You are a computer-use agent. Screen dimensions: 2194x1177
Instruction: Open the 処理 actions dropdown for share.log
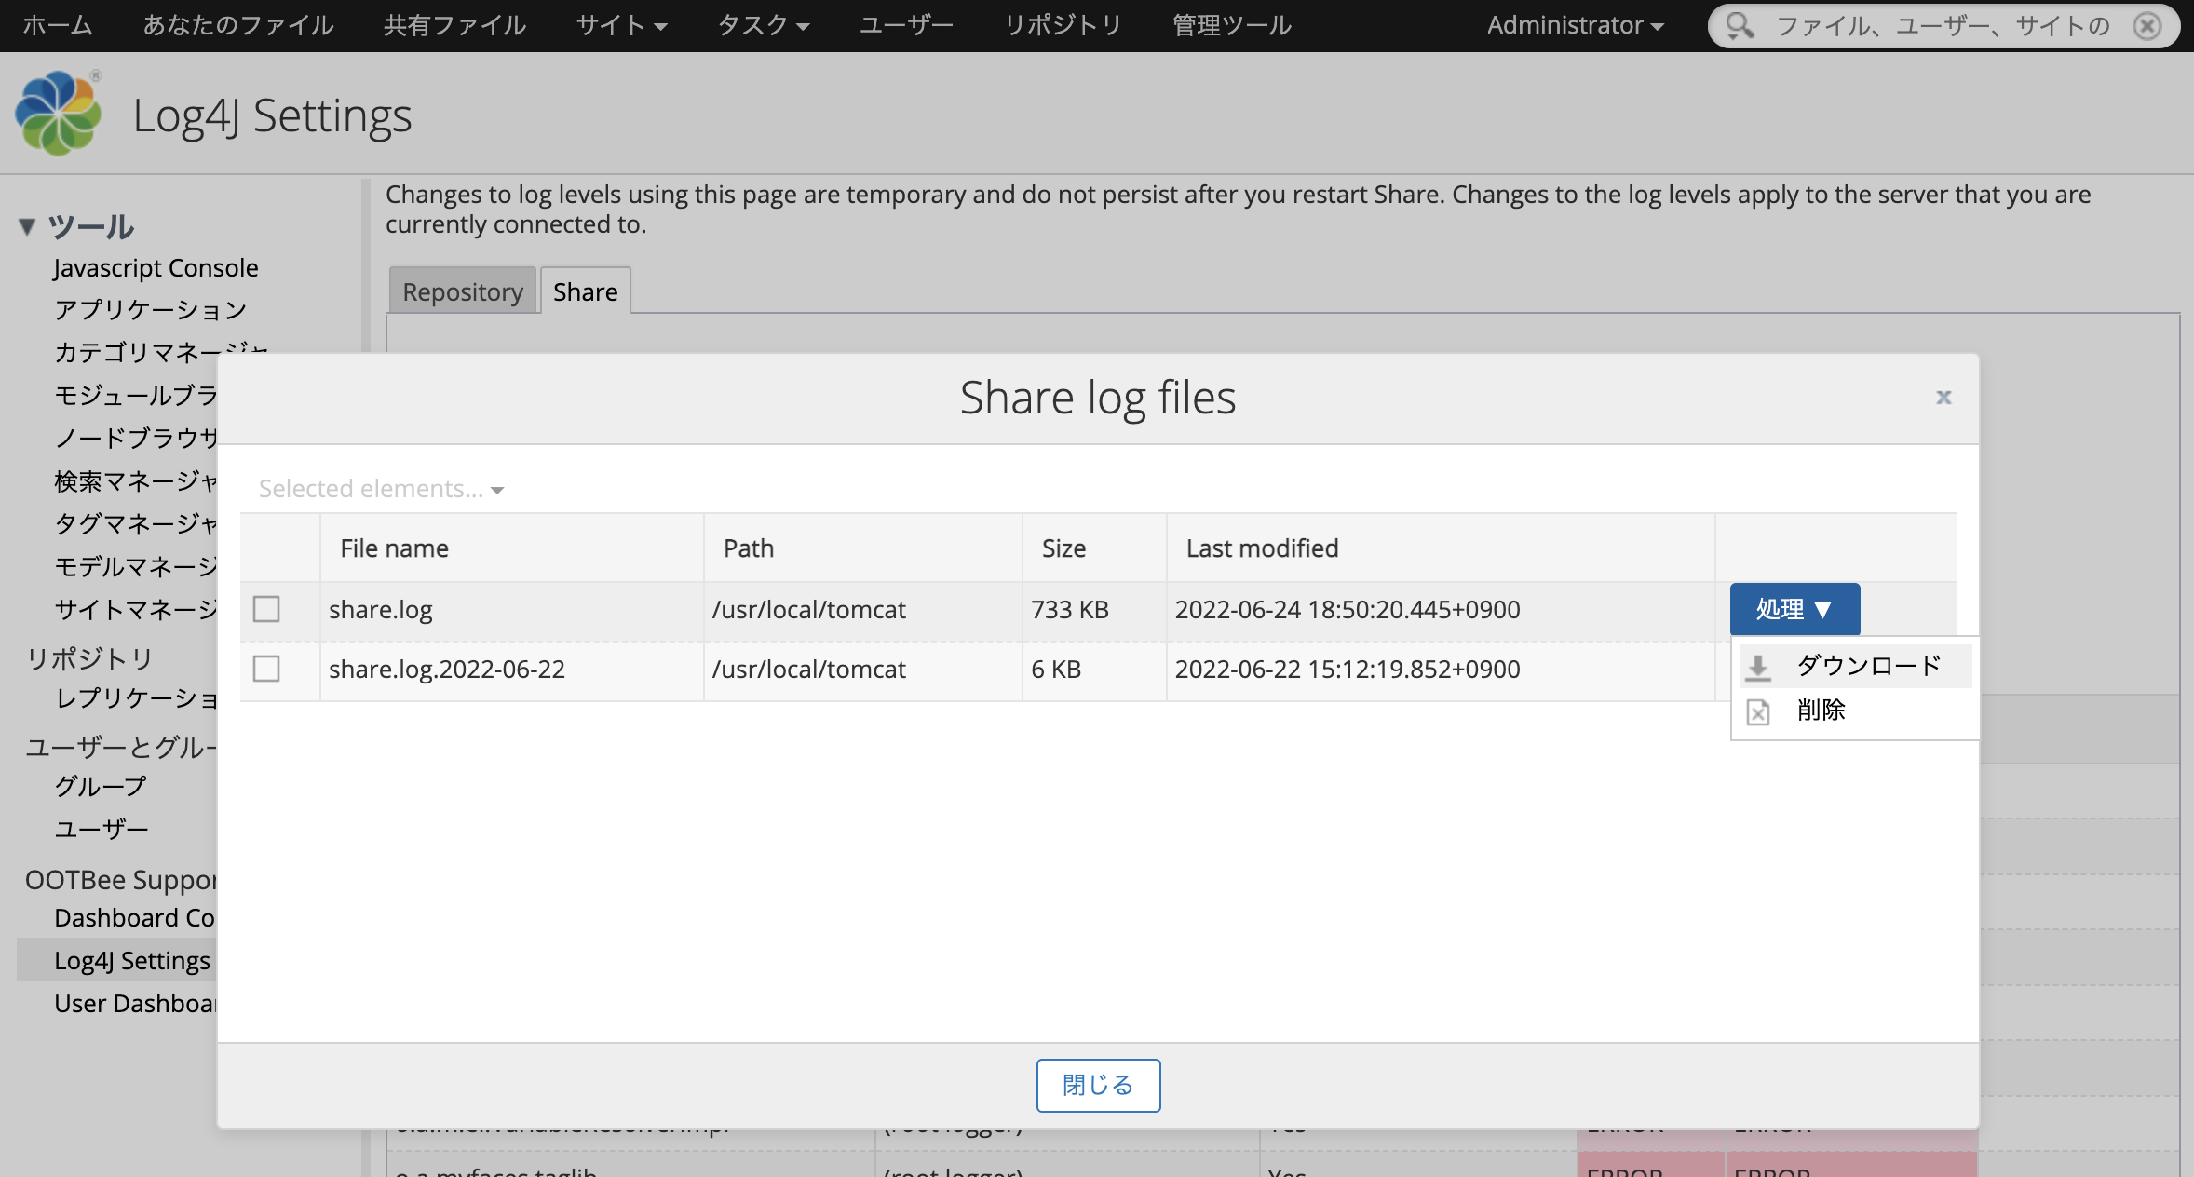click(x=1794, y=609)
